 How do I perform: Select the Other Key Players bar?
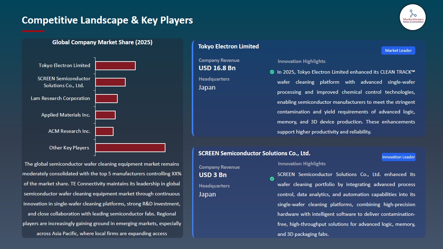(130, 148)
